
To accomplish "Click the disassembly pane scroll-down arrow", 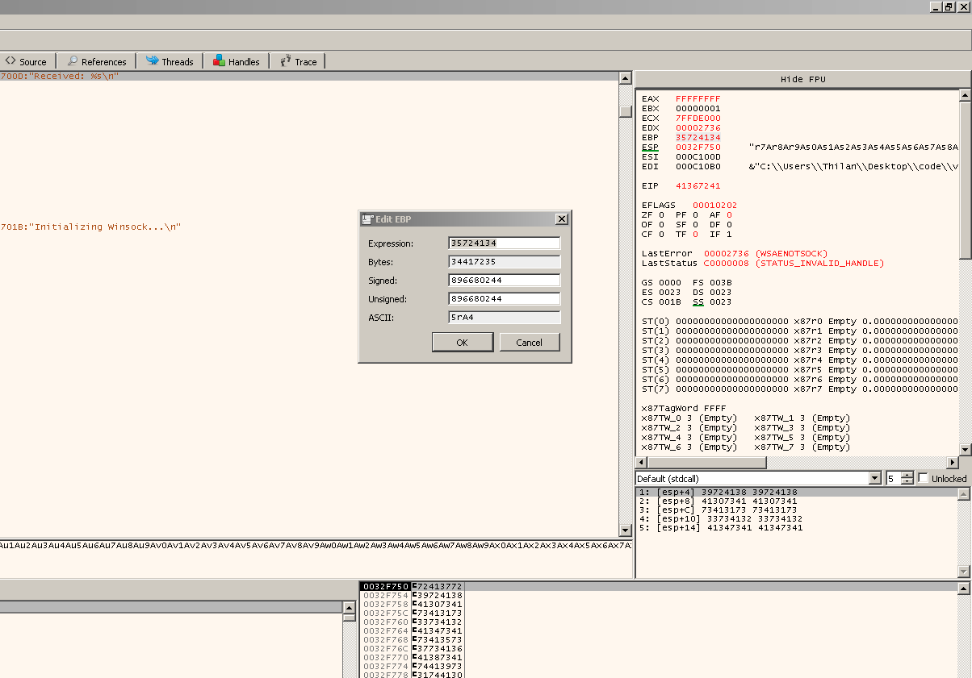I will (625, 530).
